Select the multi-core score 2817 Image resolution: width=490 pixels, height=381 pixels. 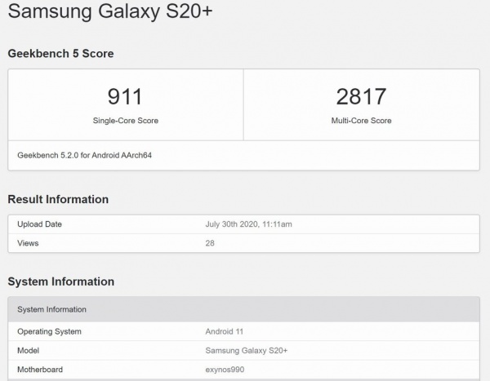pyautogui.click(x=361, y=96)
